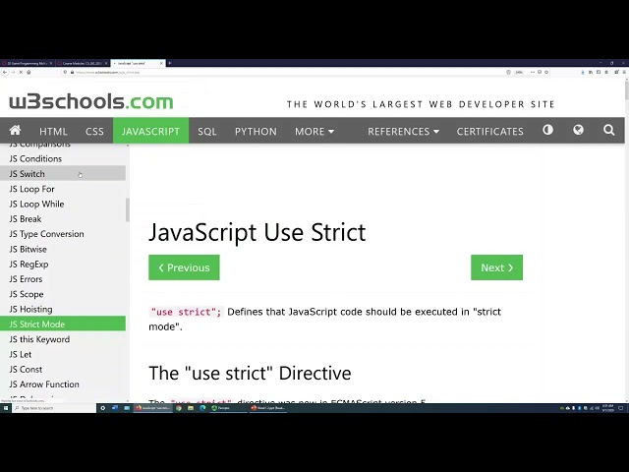Open JS Loop While in sidebar
This screenshot has width=629, height=472.
click(x=63, y=204)
